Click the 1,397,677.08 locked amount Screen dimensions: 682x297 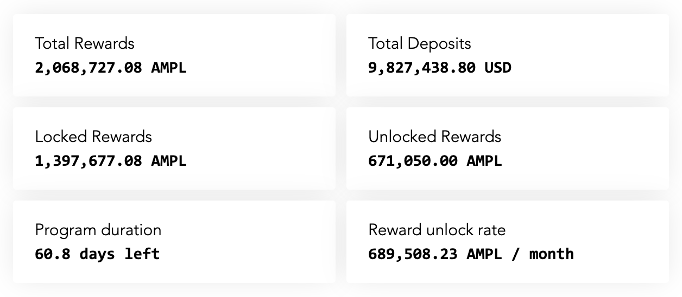(89, 161)
